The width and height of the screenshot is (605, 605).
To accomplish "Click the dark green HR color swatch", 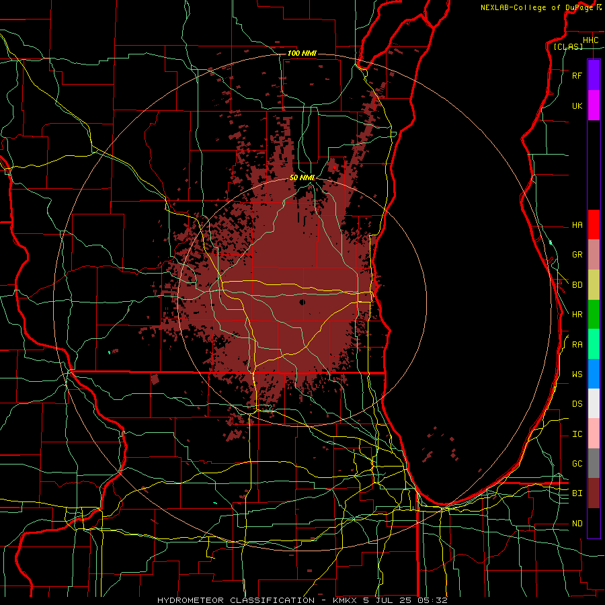I will click(594, 315).
